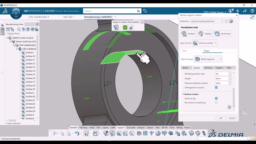The width and height of the screenshot is (256, 144).
Task: Select Surface.17 in the tree
Action: click(x=30, y=82)
